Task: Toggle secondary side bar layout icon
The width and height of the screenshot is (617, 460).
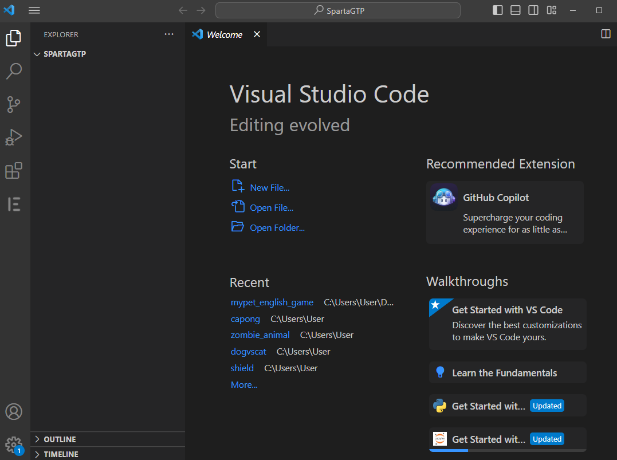Action: [533, 10]
